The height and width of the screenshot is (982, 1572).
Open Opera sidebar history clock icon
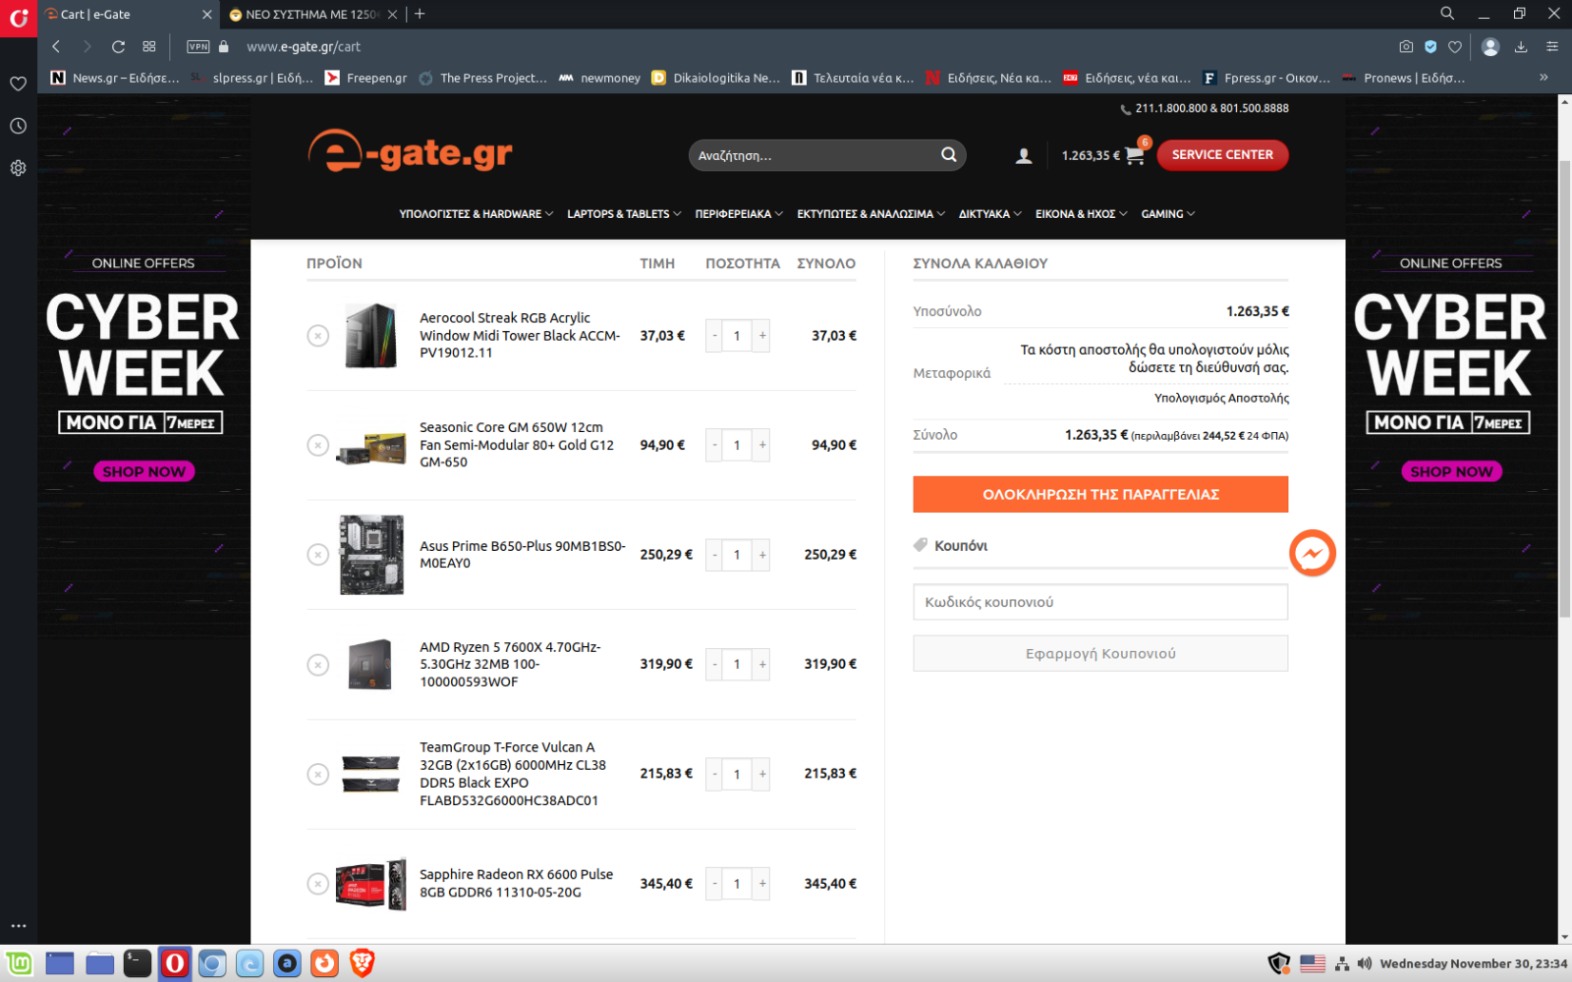[x=18, y=126]
